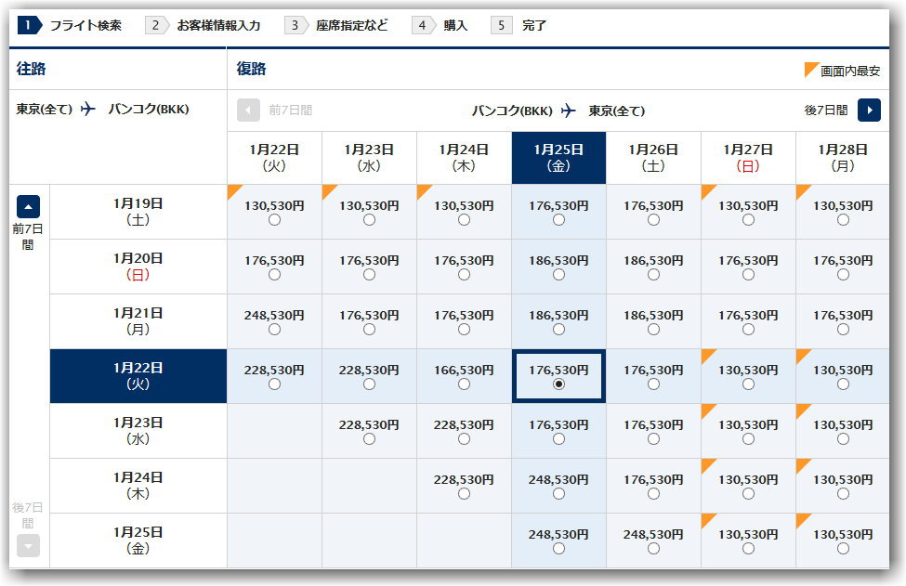Choose 130,530円 fare for 1月19日 outbound, 1月28日 return
The width and height of the screenshot is (906, 586).
click(843, 220)
